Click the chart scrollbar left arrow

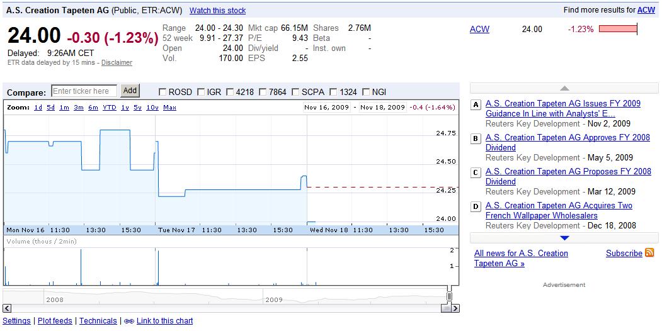tap(8, 308)
